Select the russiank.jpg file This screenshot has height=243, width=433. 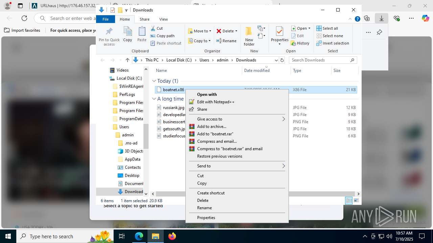point(173,108)
